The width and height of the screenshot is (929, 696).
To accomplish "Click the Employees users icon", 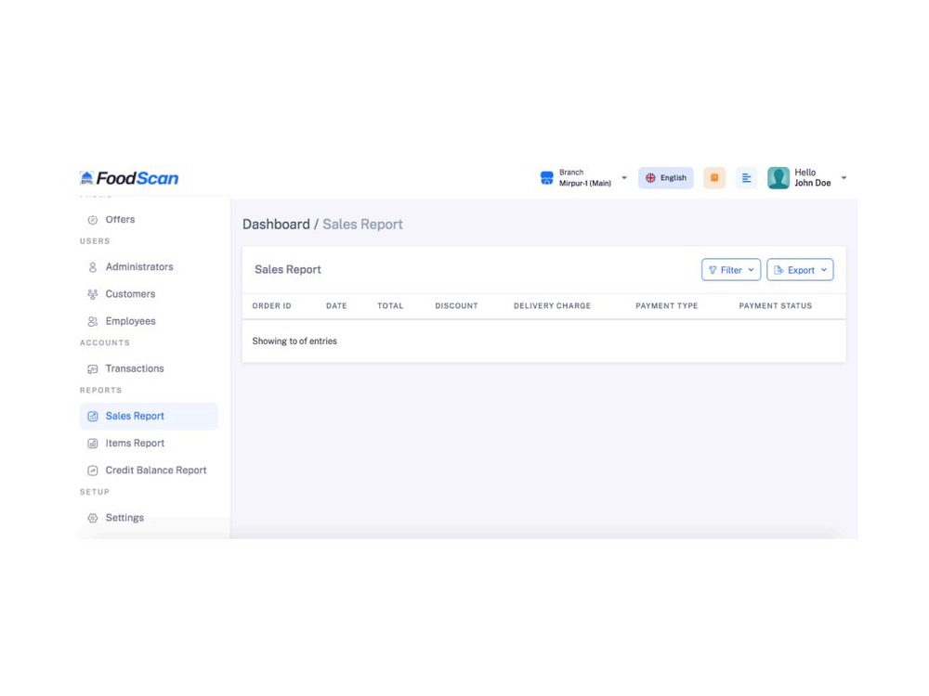I will (92, 321).
